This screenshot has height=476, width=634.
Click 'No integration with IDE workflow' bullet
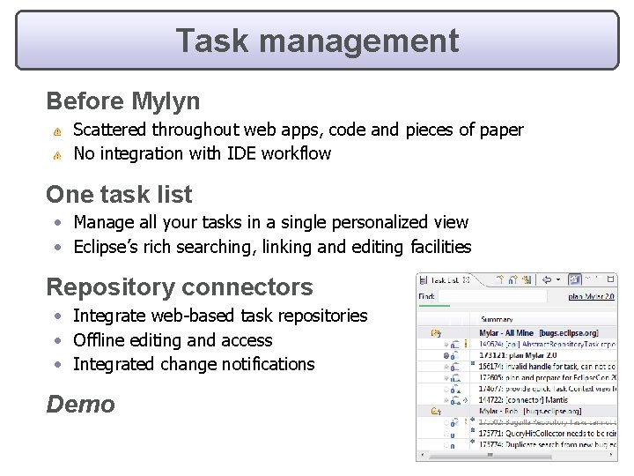[x=203, y=153]
